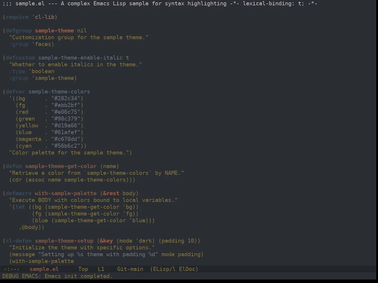Click the :type keyword

click(x=17, y=71)
